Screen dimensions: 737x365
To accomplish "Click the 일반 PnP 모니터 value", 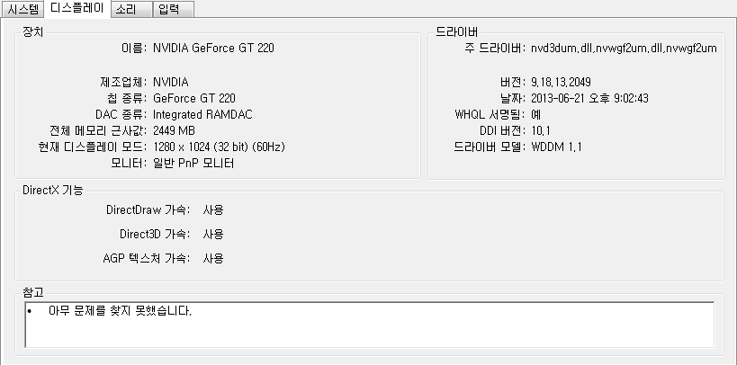I will coord(193,164).
